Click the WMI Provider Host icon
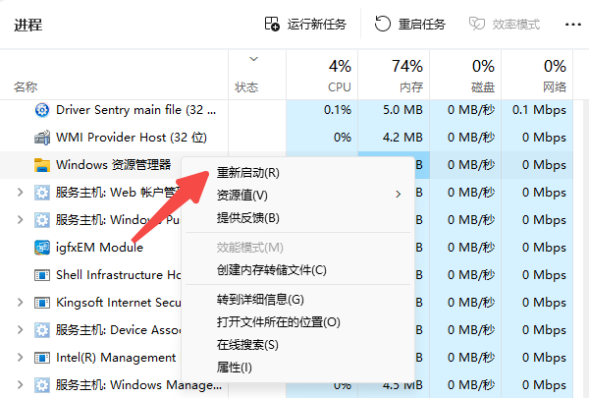Screen dimensions: 589x398 click(x=42, y=138)
